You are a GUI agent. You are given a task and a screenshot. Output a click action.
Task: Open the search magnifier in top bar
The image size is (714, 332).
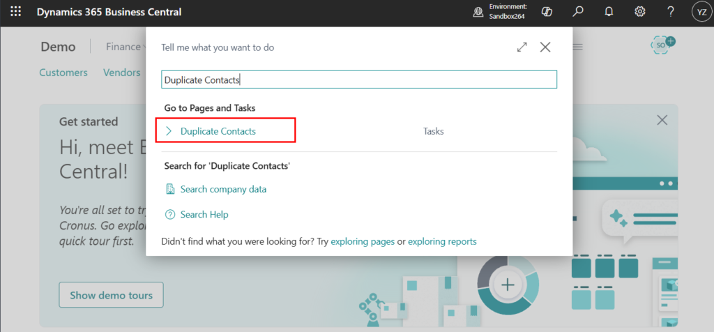coord(578,12)
